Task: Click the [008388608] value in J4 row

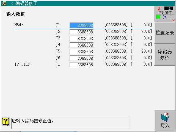Action: point(116,44)
